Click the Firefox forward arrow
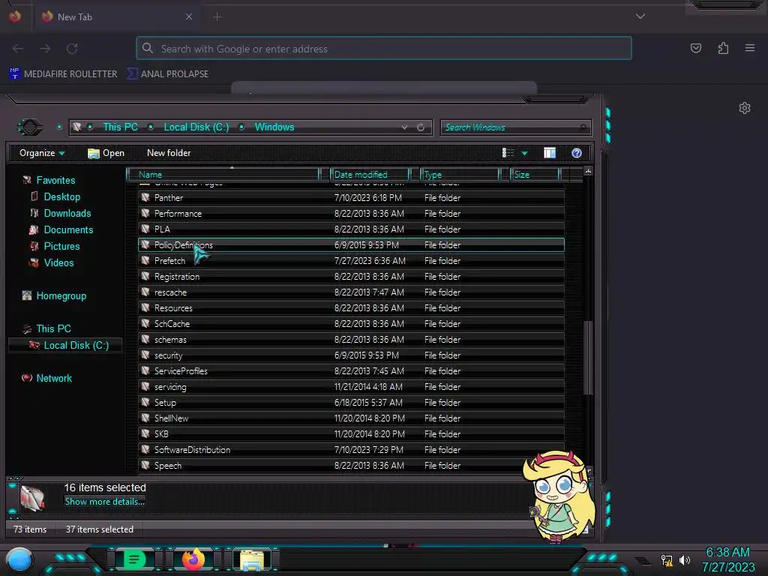 [45, 49]
